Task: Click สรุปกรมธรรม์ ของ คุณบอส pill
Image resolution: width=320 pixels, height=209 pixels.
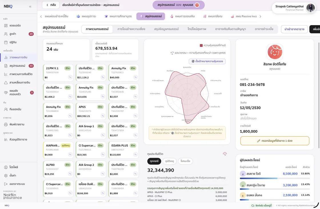Action: (179, 5)
